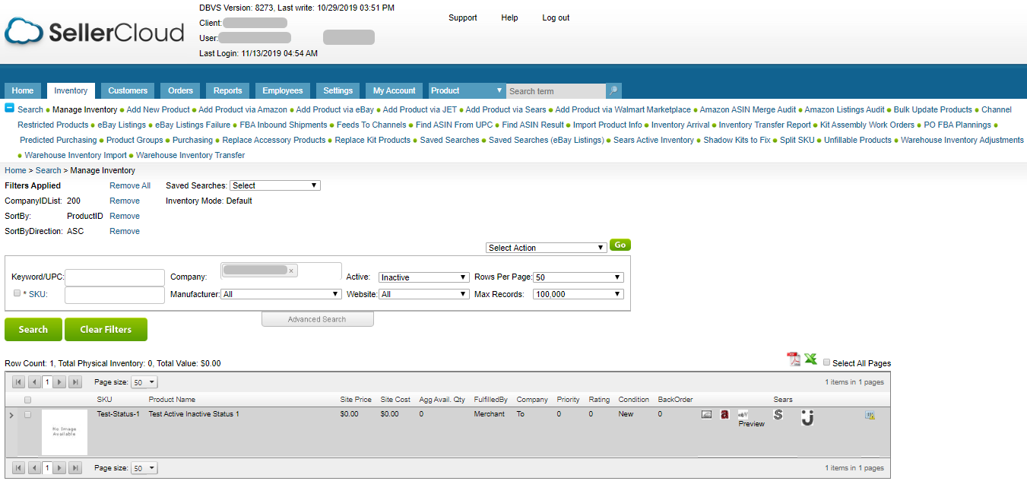Check the Select All Pages checkbox
This screenshot has height=481, width=1027.
(826, 362)
